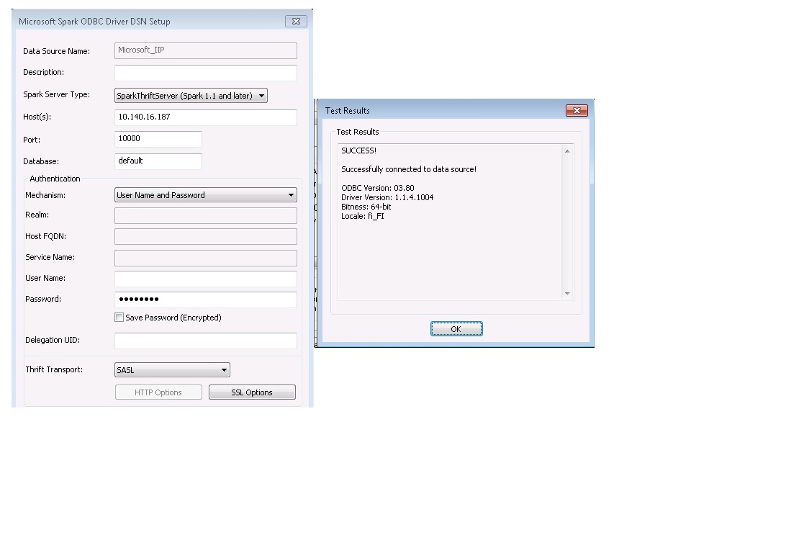This screenshot has width=786, height=553.
Task: Enable Save Password (Encrypted)
Action: tap(119, 317)
